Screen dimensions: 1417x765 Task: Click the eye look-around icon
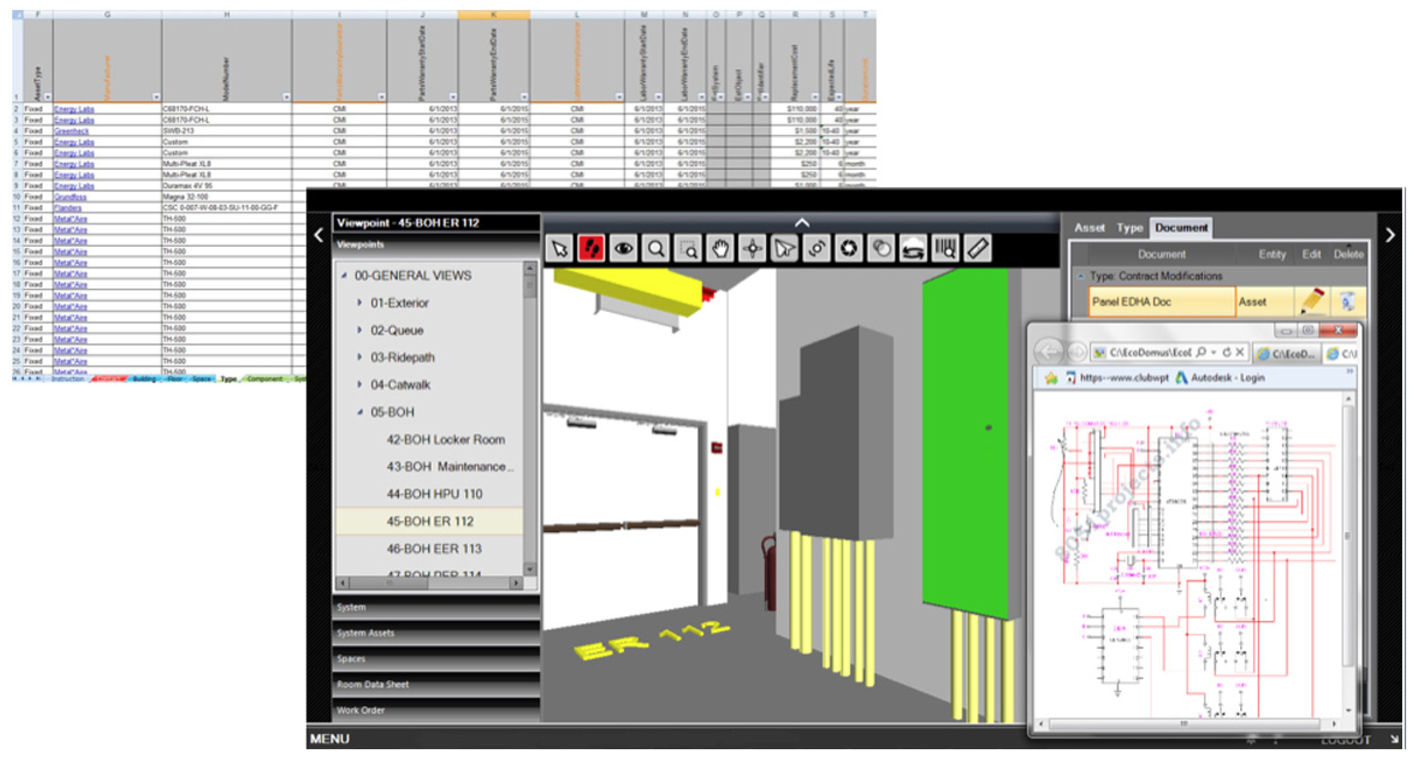pyautogui.click(x=623, y=249)
